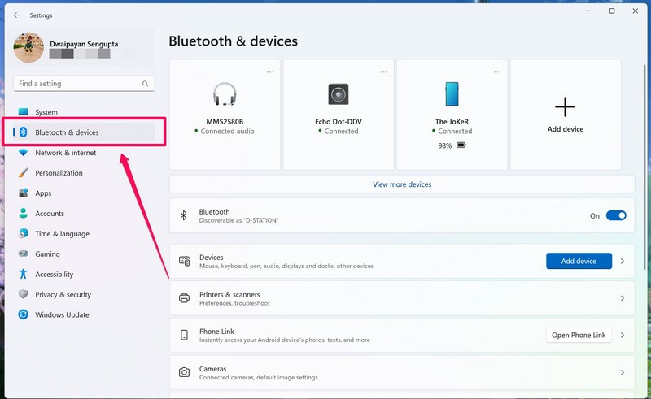The width and height of the screenshot is (651, 399).
Task: Click View more devices
Action: coord(402,184)
